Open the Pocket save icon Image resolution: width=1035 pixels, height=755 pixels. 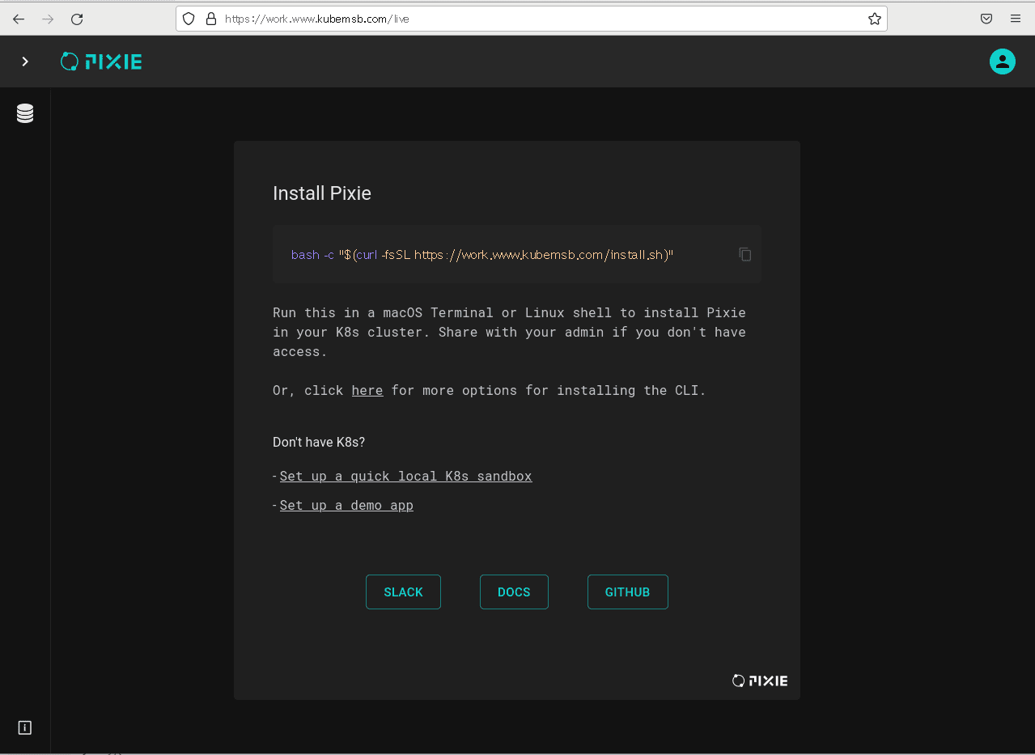(986, 19)
